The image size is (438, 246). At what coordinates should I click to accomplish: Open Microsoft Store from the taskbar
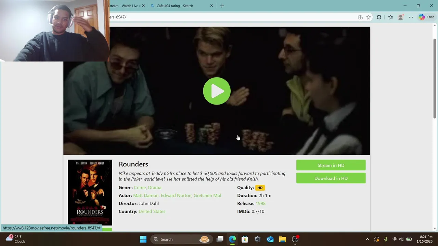pos(245,239)
